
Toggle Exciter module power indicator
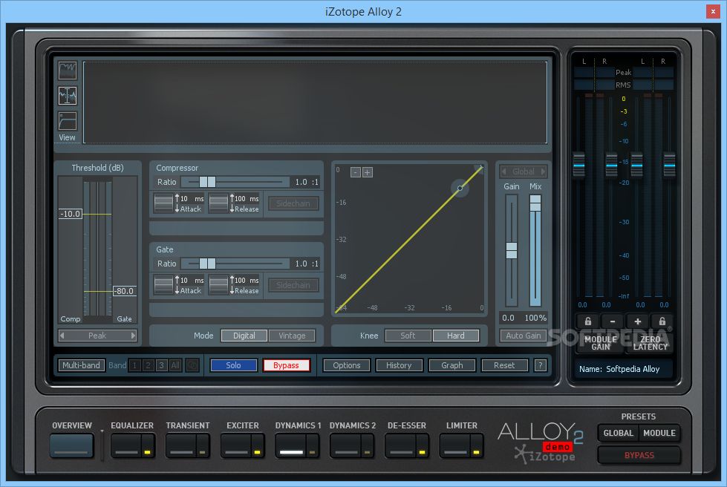pos(258,452)
